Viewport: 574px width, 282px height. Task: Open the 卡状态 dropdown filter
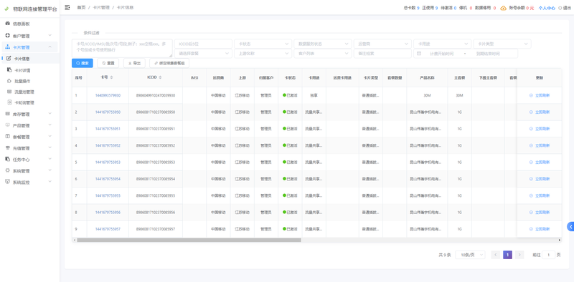tap(263, 44)
